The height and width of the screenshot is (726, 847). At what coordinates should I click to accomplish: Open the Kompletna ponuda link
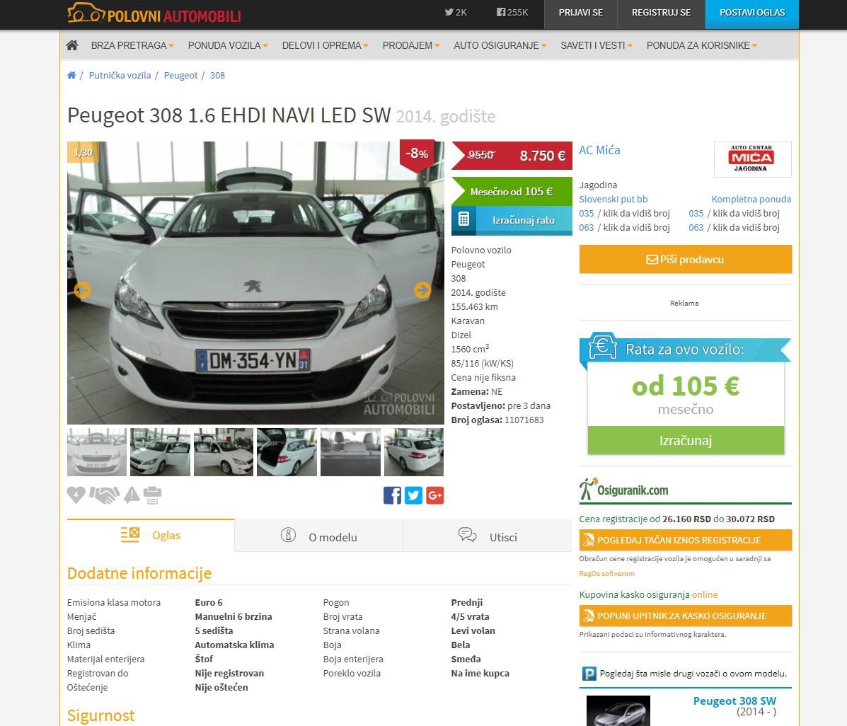point(751,199)
